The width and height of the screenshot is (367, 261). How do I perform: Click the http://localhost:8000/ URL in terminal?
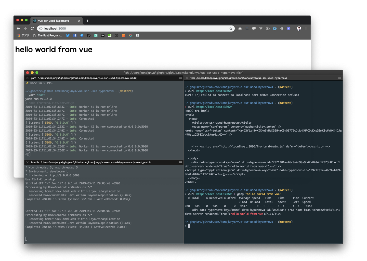tap(214, 91)
